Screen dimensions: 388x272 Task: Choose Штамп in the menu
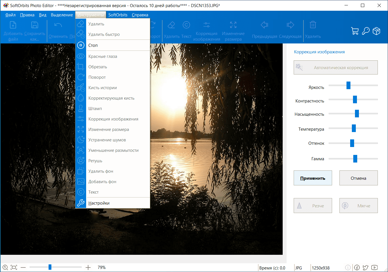pyautogui.click(x=113, y=109)
